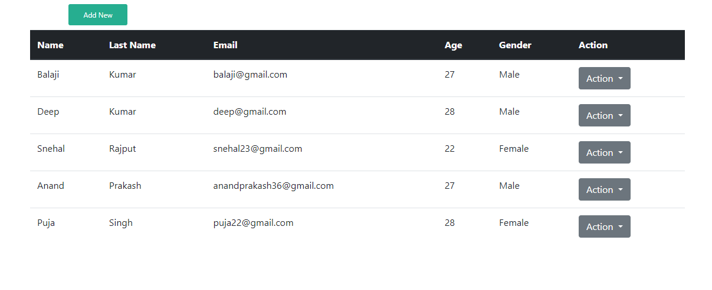
Task: Click the Name column header
Action: 50,45
